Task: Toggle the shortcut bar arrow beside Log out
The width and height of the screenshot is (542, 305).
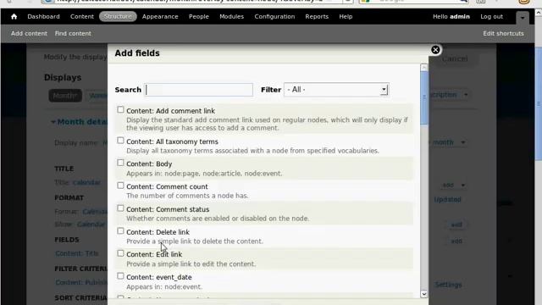Action: point(523,18)
